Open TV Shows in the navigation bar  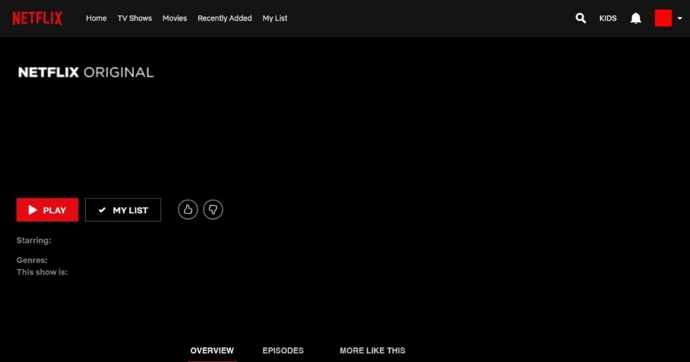click(135, 18)
